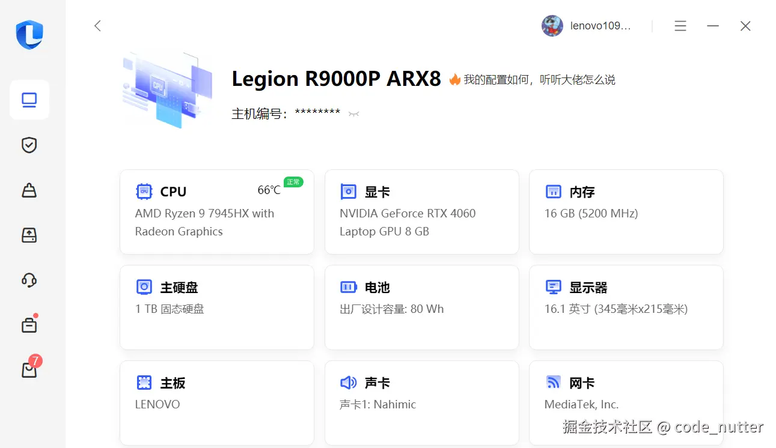776x448 pixels.
Task: Open the toolbox sidebar icon with red dot
Action: pyautogui.click(x=29, y=325)
